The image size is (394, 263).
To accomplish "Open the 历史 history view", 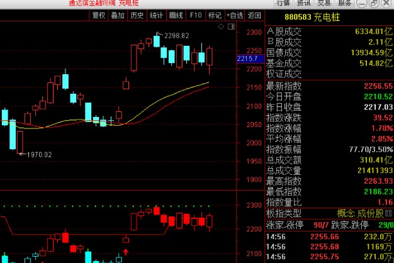I will point(137,16).
